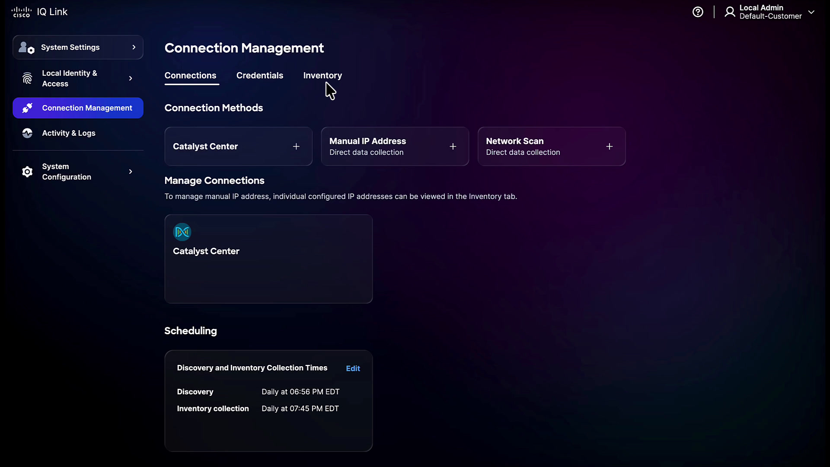This screenshot has width=830, height=467.
Task: Expand the Local Admin account dropdown arrow
Action: pyautogui.click(x=811, y=12)
